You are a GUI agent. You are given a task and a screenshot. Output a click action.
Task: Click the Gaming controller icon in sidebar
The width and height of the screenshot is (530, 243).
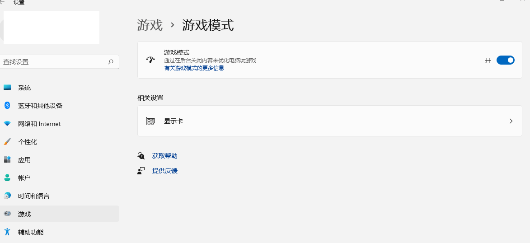7,214
